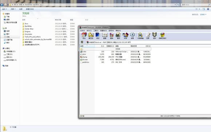Toggle the Explorer preview pane icon
211x132 pixels.
pyautogui.click(x=204, y=9)
